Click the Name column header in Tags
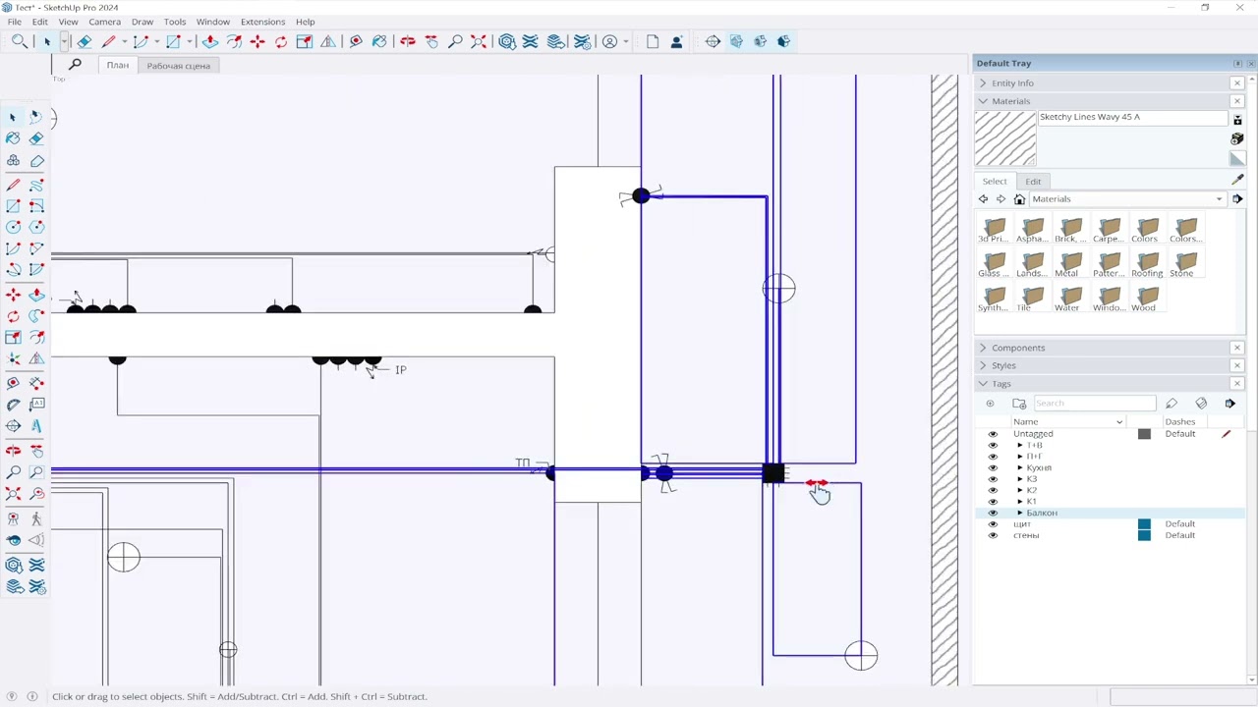This screenshot has height=707, width=1258. point(1068,422)
